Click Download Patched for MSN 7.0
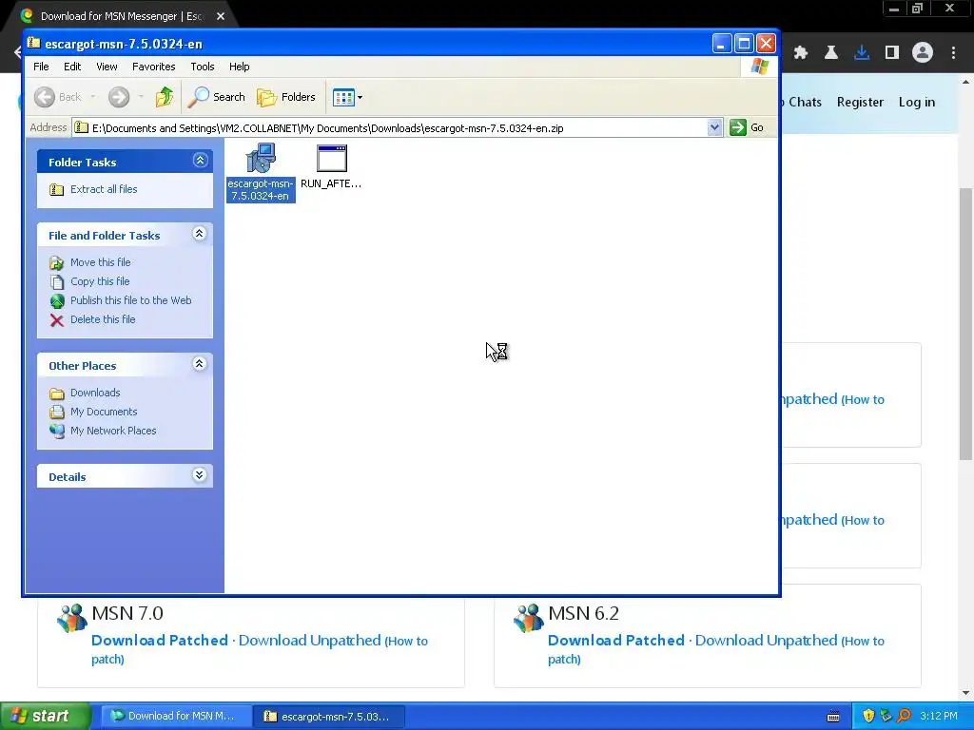This screenshot has height=730, width=974. (160, 641)
